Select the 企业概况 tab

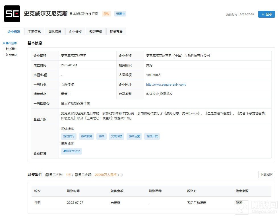pos(14,32)
